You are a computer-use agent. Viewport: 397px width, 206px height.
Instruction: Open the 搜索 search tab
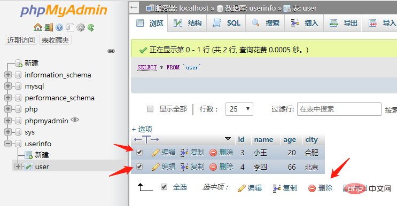(x=265, y=23)
